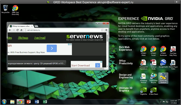Screen dimensions: 181x105
Task: Close the GRID Workspace remote session
Action: pyautogui.click(x=177, y=2)
